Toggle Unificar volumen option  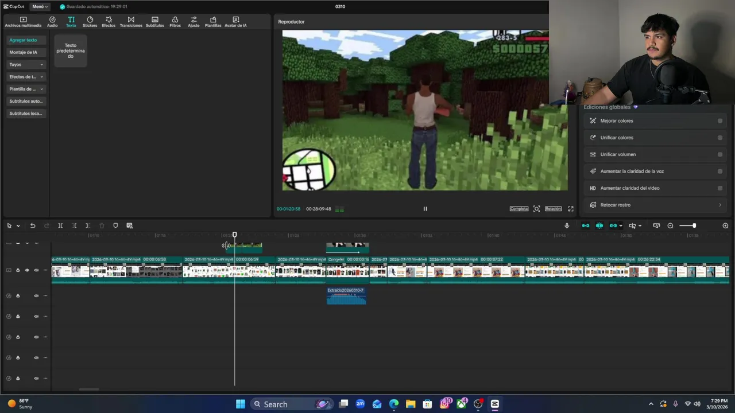[x=720, y=154]
